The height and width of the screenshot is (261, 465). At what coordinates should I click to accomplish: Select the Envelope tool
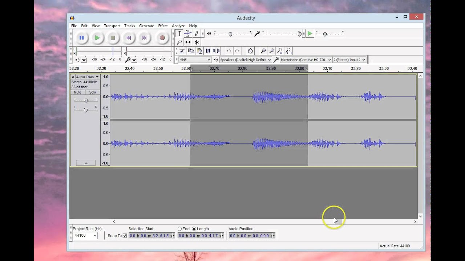point(188,33)
